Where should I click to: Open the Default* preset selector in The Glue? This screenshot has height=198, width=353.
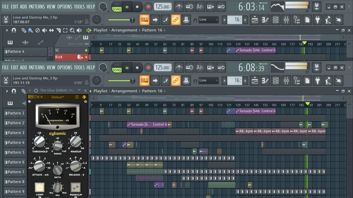click(x=57, y=97)
